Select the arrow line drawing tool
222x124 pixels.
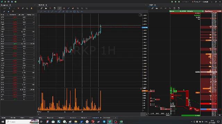point(60,11)
